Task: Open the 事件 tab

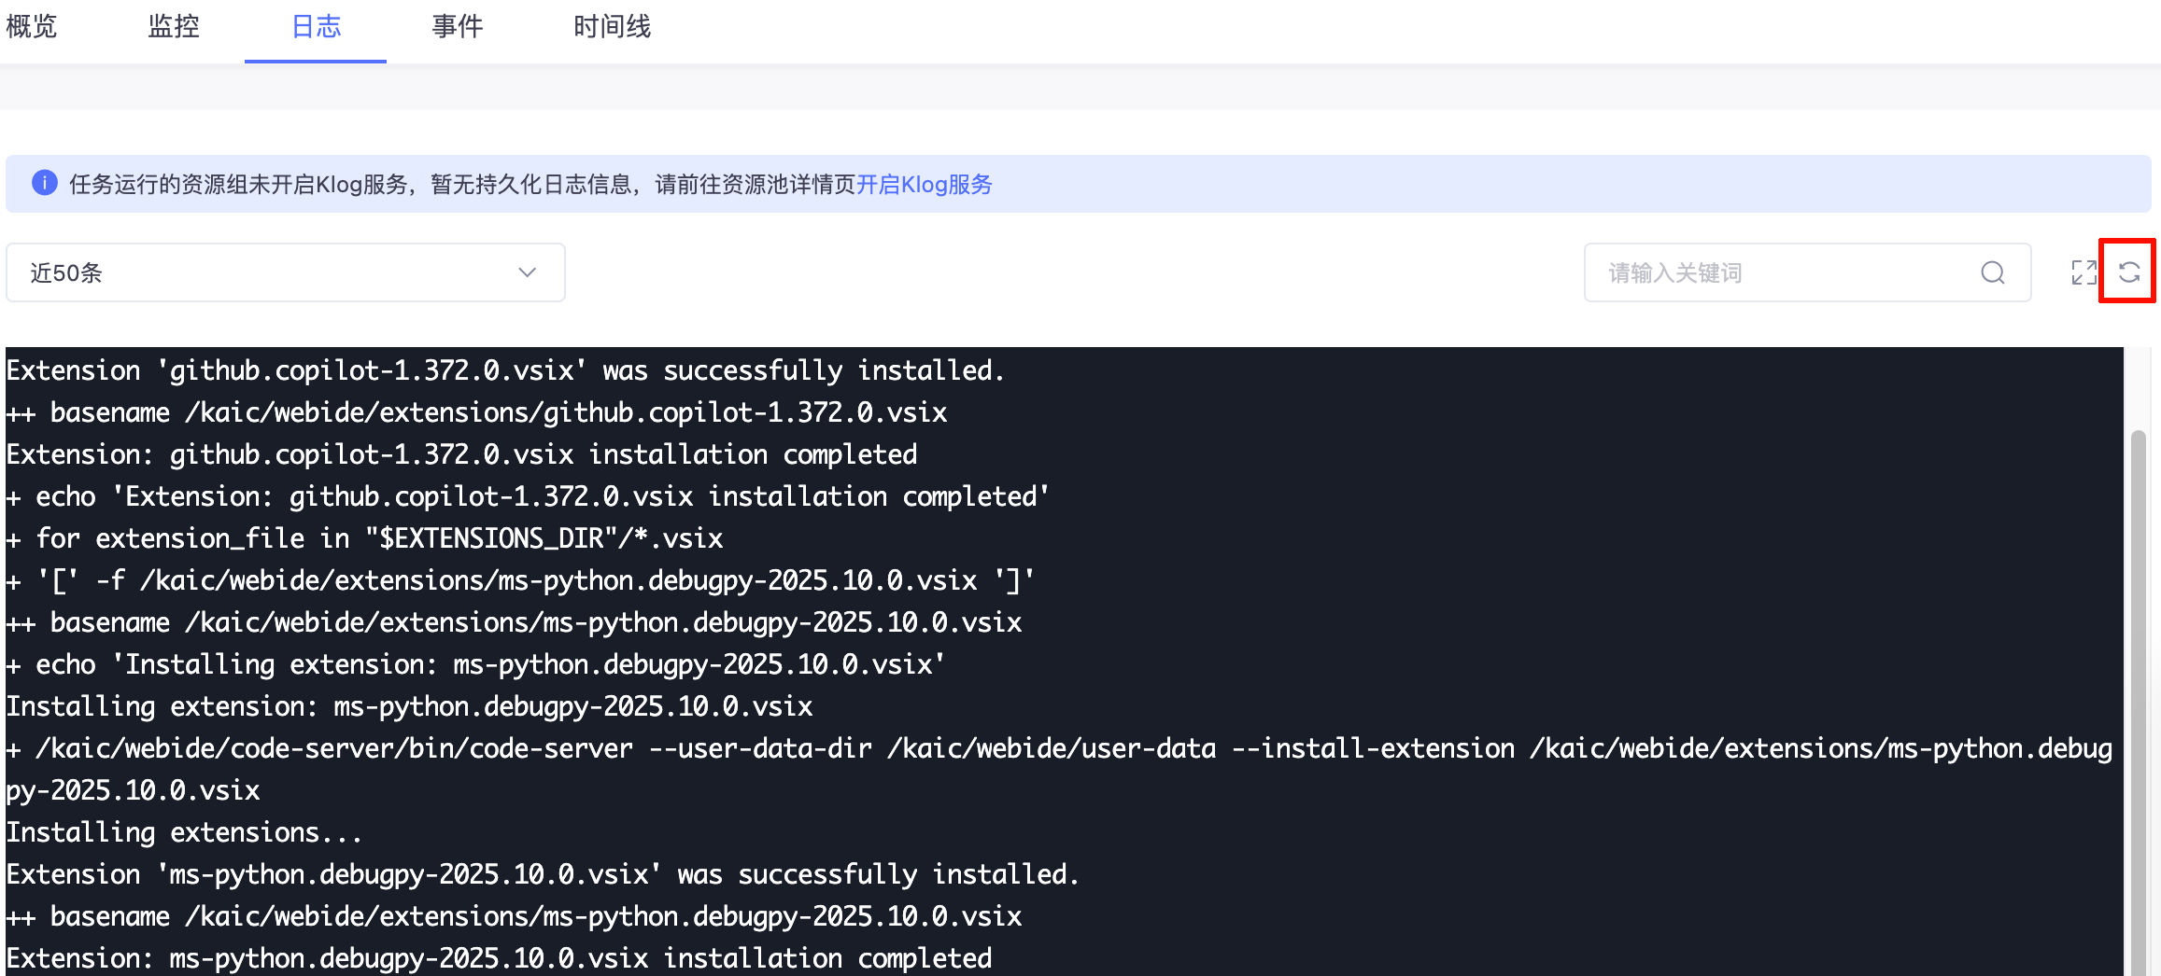Action: tap(458, 26)
